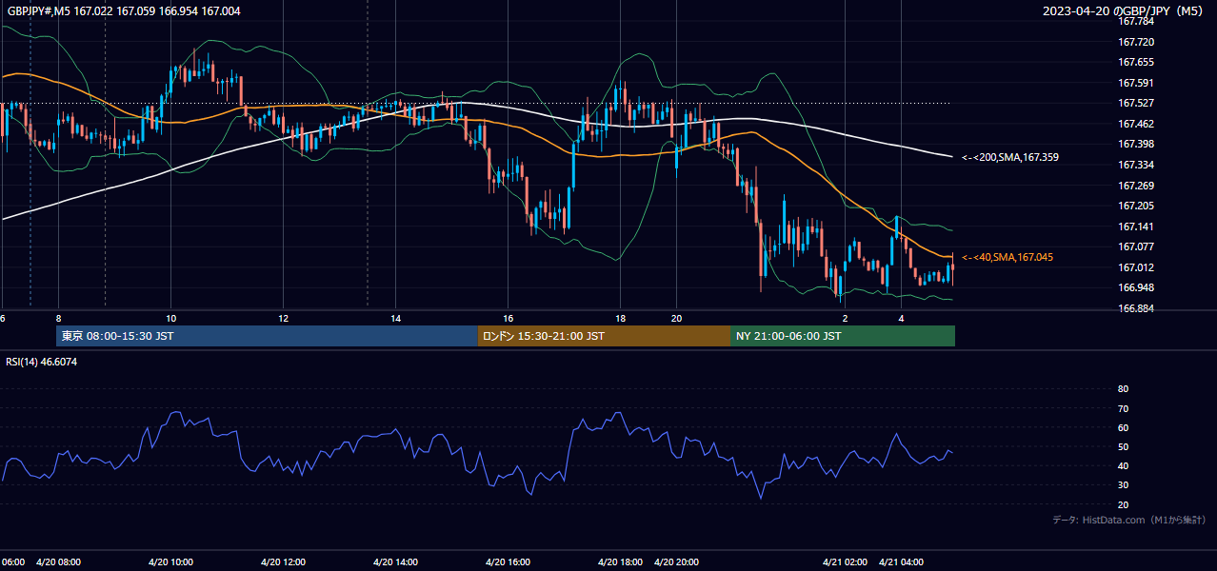Click the 4/20 16:00 date label

click(508, 561)
